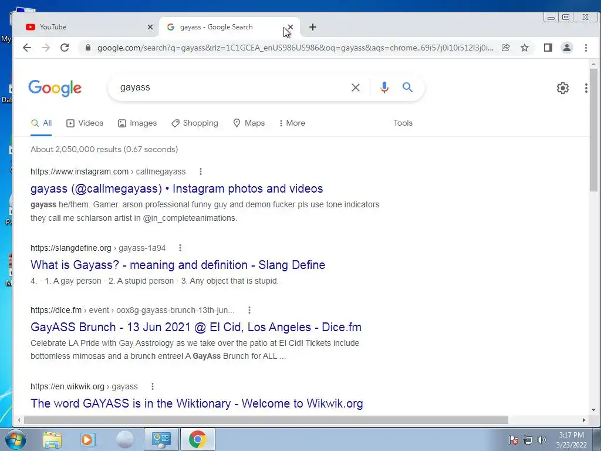Click the About 2,050,000 results text
Viewport: 601px width, 451px height.
click(x=104, y=149)
